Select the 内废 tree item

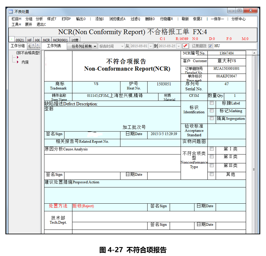25,62
